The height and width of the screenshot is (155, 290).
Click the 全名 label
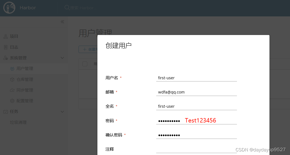[x=110, y=106]
